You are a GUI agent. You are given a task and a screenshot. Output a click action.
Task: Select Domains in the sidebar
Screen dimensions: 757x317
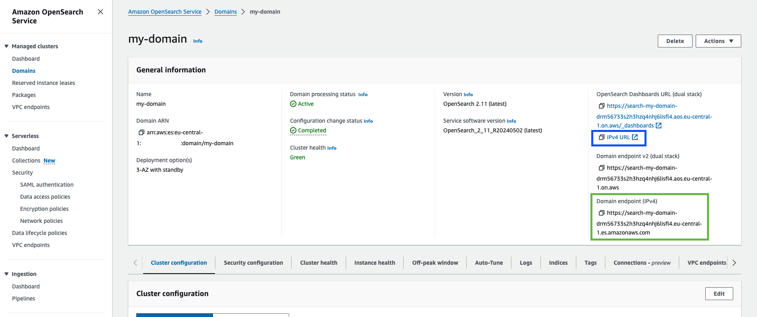pyautogui.click(x=24, y=71)
